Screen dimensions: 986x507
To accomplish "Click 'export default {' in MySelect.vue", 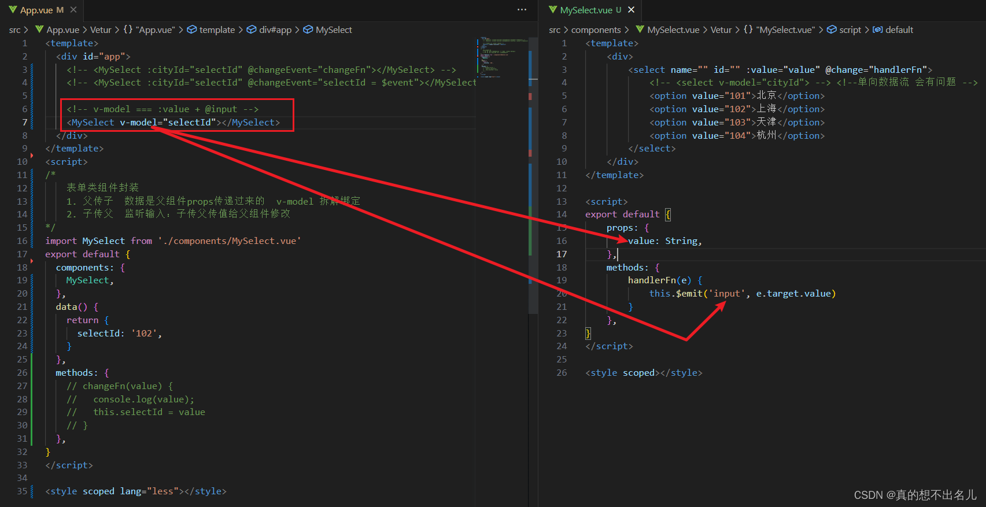I will pyautogui.click(x=628, y=214).
